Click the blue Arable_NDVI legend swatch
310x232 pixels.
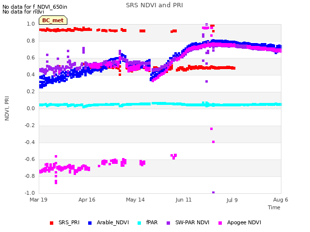[90, 223]
